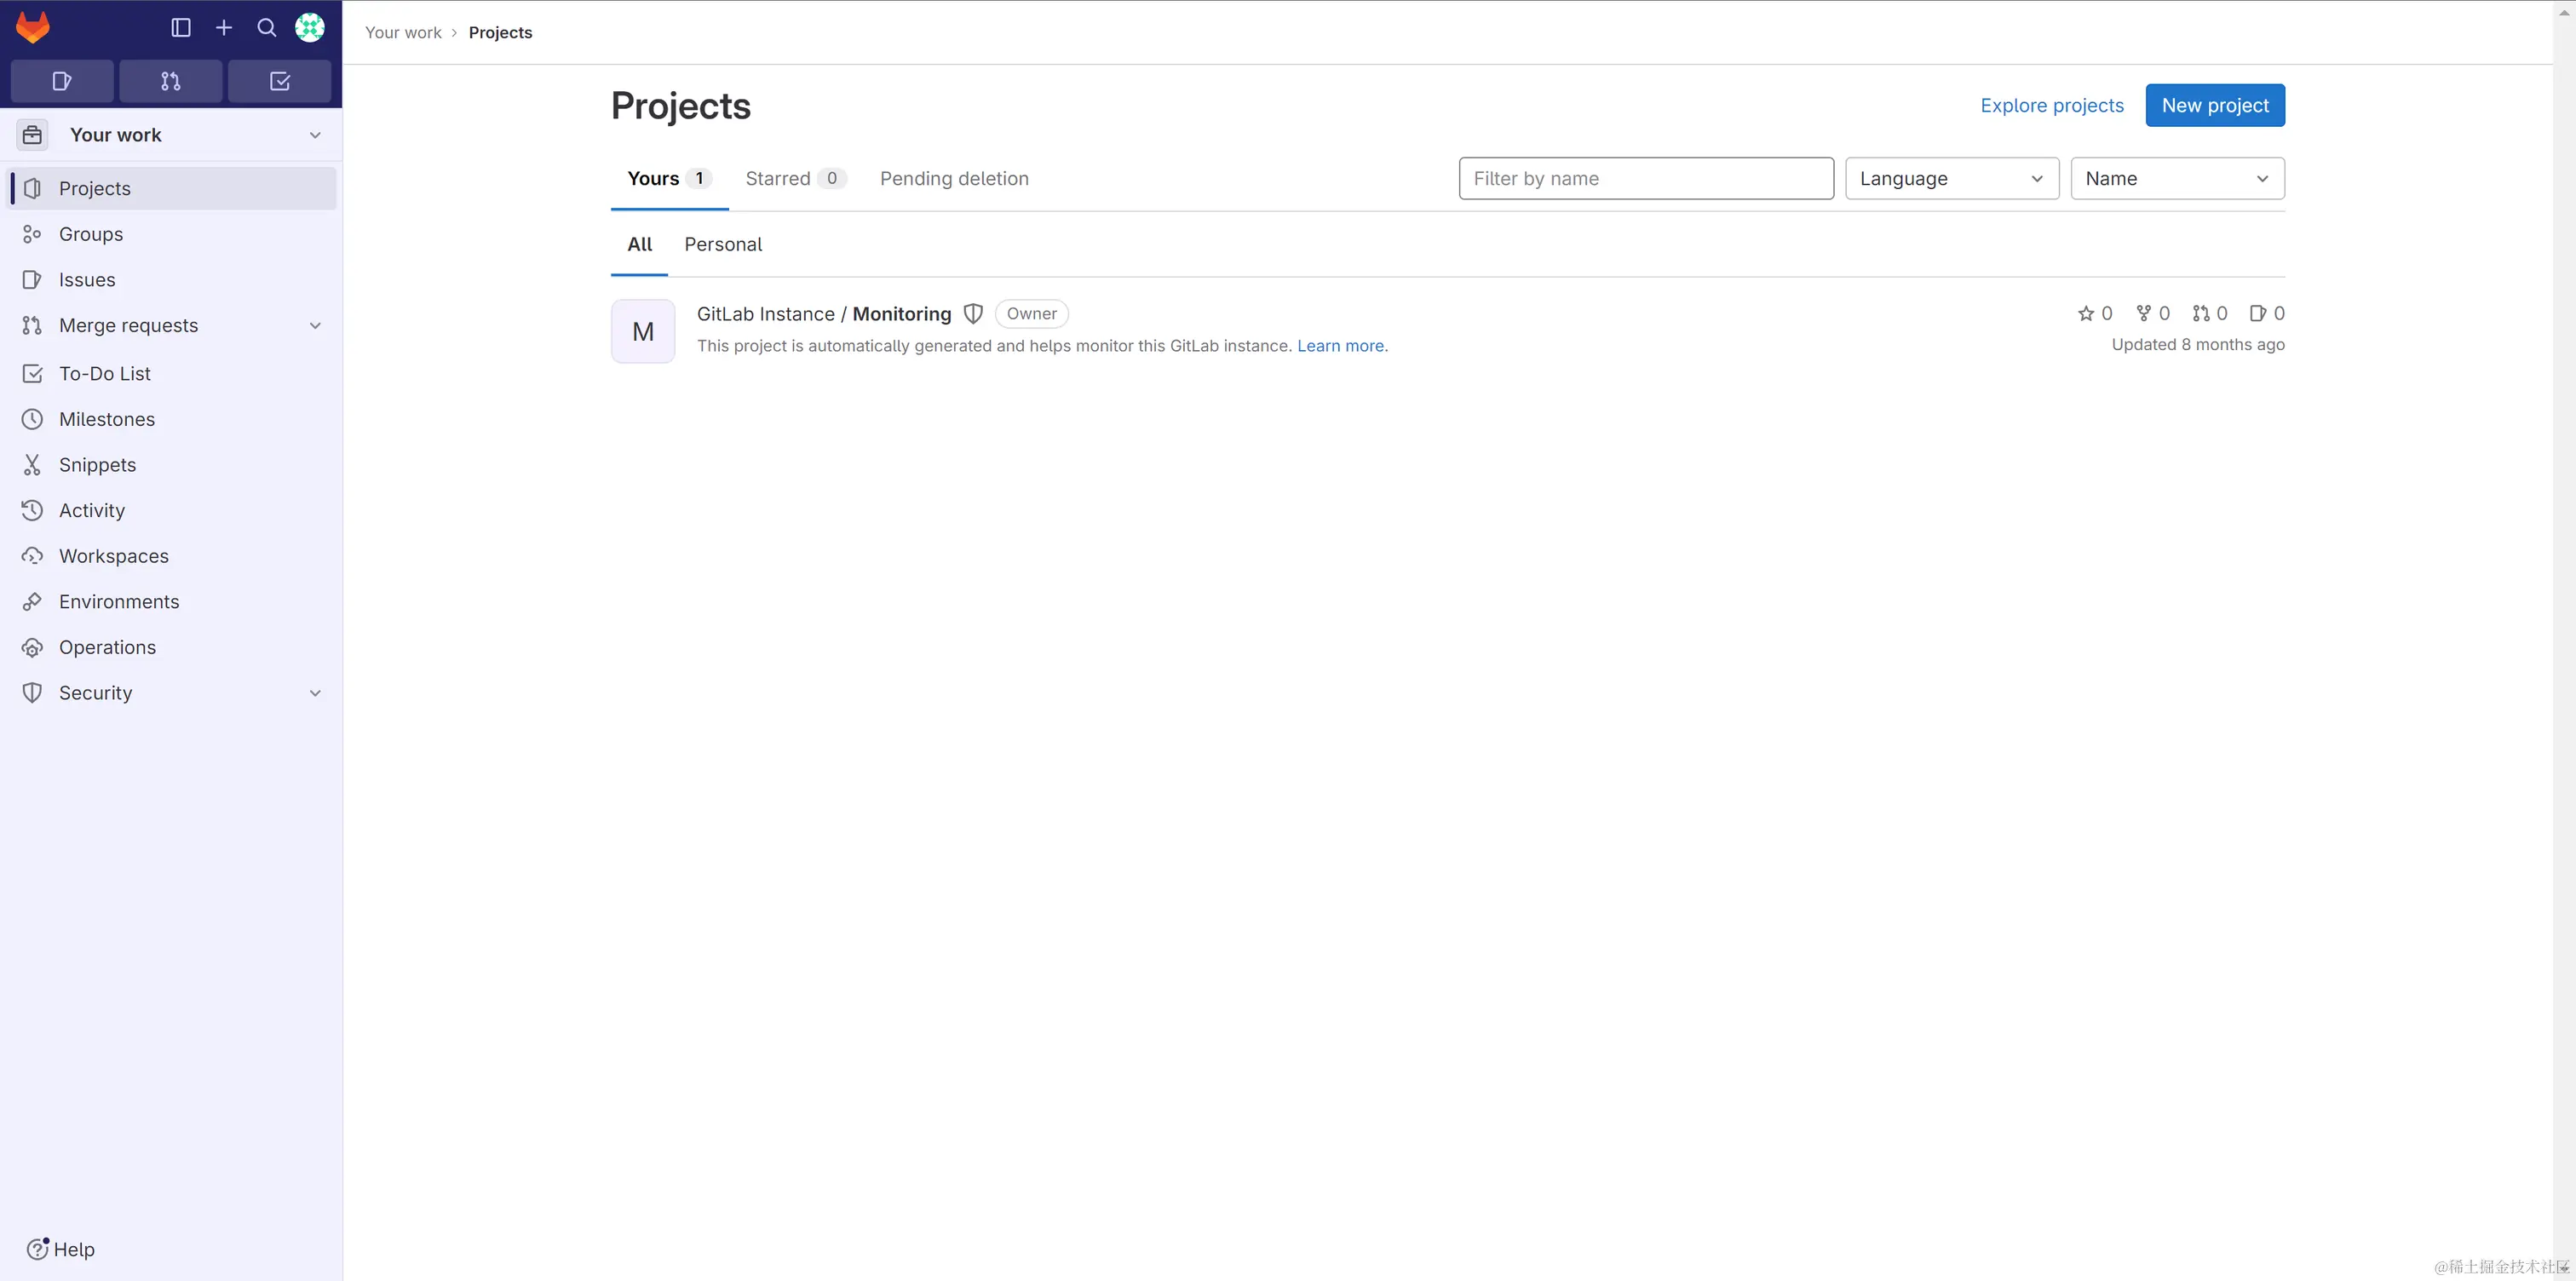This screenshot has width=2576, height=1281.
Task: Open the Language dropdown
Action: [1952, 179]
